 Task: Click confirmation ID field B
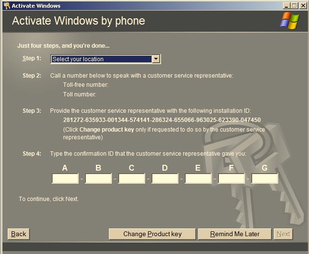(98, 178)
